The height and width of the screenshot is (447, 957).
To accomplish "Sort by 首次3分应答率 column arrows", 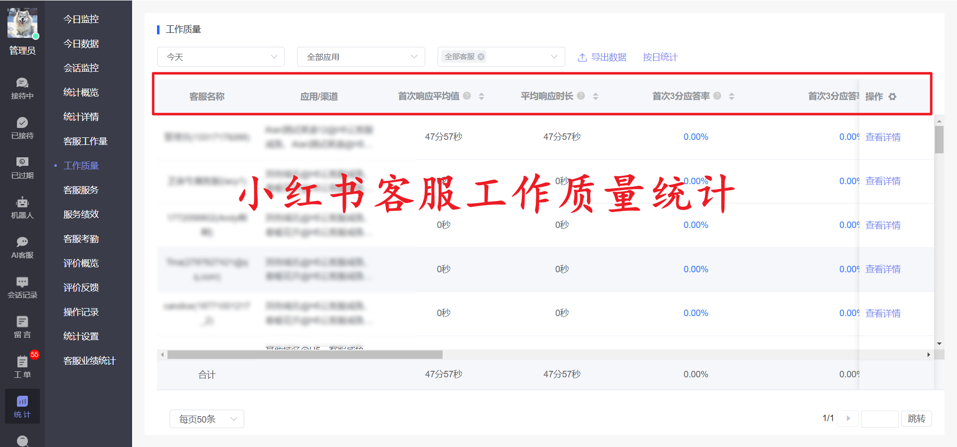I will point(732,96).
